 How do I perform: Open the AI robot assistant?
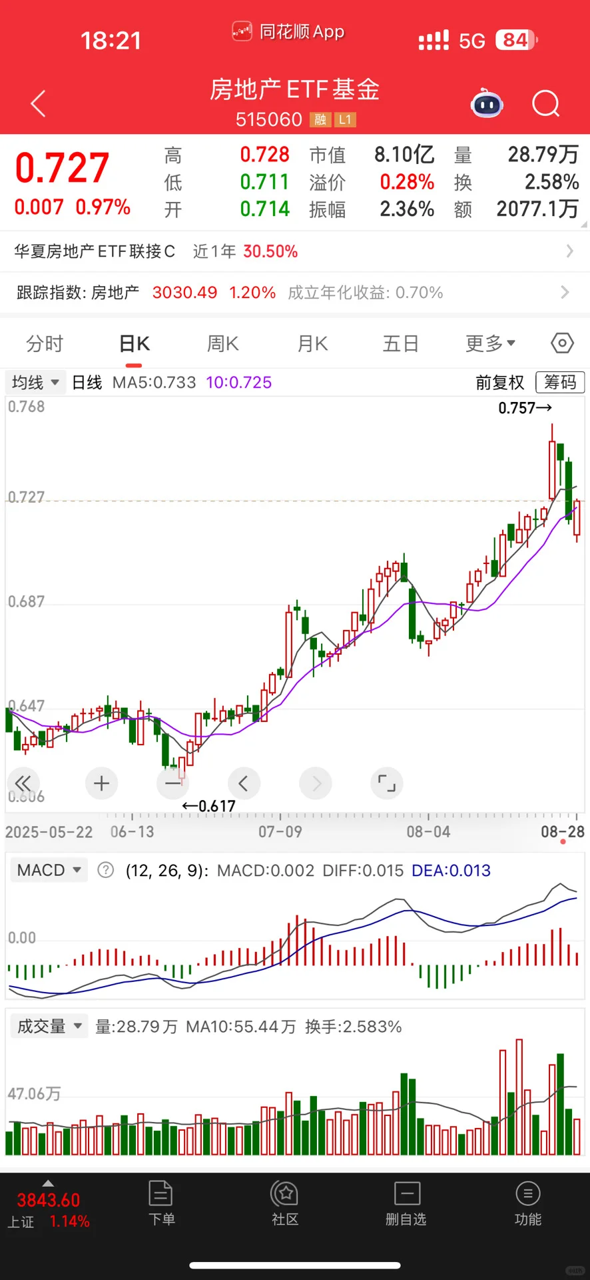(x=487, y=104)
